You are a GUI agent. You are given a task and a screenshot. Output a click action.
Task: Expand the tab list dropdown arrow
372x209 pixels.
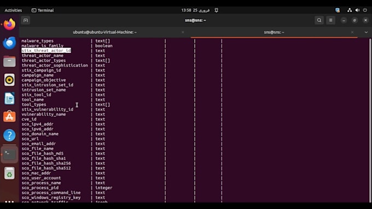tap(366, 32)
